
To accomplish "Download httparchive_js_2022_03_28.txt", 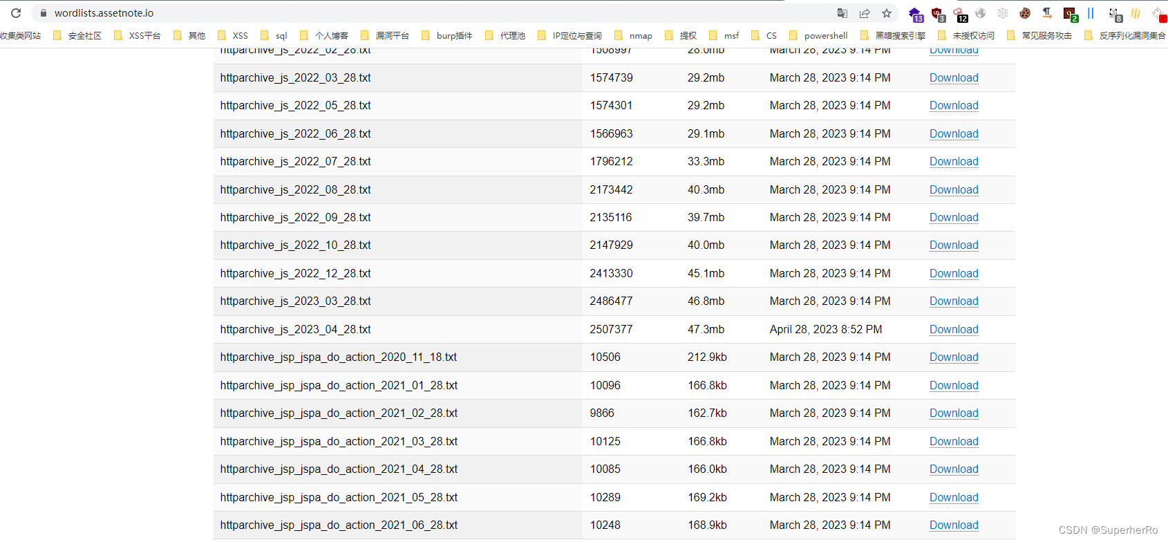I will 954,78.
